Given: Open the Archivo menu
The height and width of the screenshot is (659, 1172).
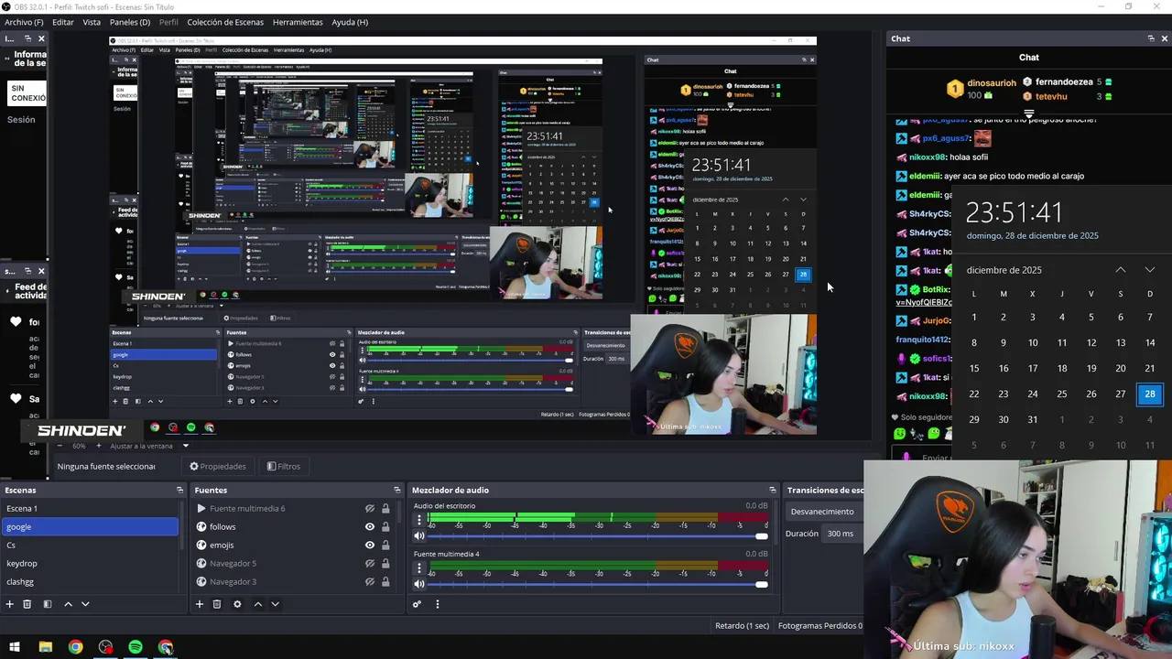Looking at the screenshot, I should coord(24,22).
